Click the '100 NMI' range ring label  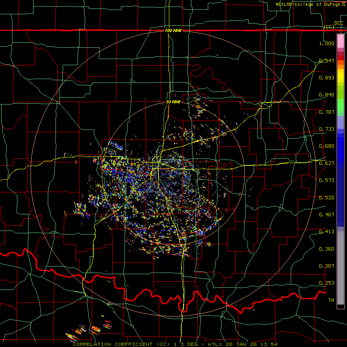tap(173, 30)
